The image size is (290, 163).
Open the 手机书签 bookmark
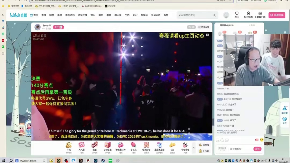click(x=27, y=6)
